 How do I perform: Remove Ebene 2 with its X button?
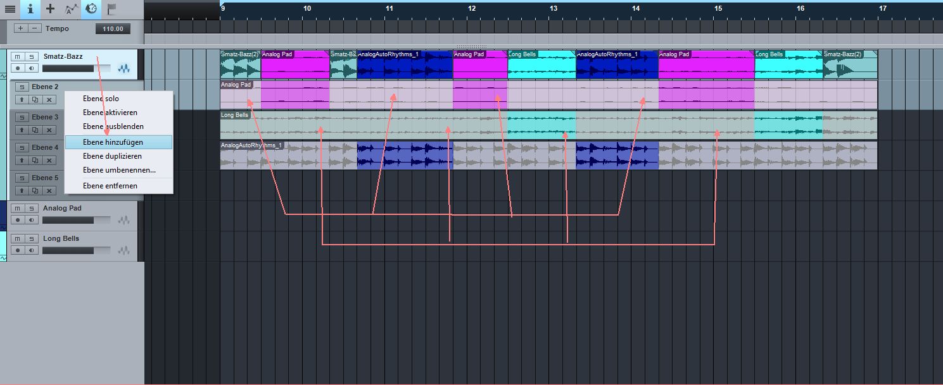[49, 99]
